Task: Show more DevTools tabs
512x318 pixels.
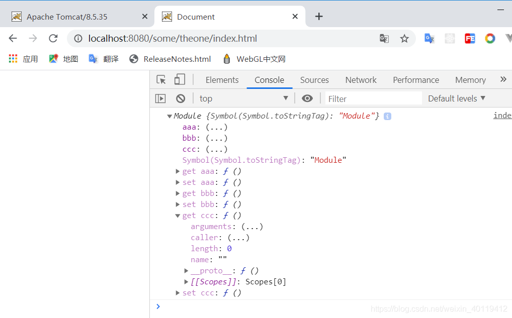Action: point(503,79)
